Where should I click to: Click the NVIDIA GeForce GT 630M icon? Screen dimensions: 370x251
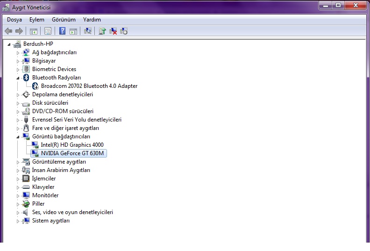pyautogui.click(x=35, y=153)
